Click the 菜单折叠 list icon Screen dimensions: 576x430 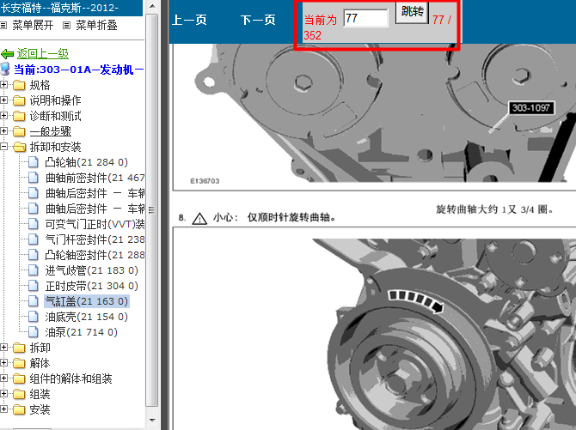[x=66, y=25]
